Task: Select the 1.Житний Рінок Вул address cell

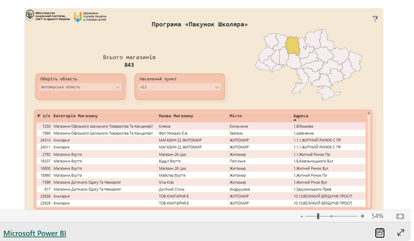Action: coord(329,182)
